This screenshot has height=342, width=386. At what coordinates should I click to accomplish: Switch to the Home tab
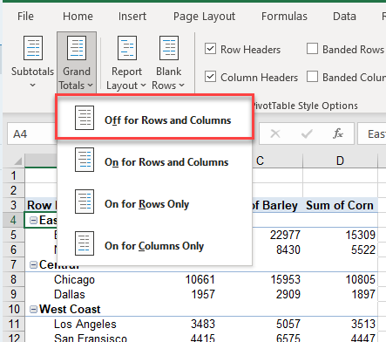pyautogui.click(x=78, y=17)
